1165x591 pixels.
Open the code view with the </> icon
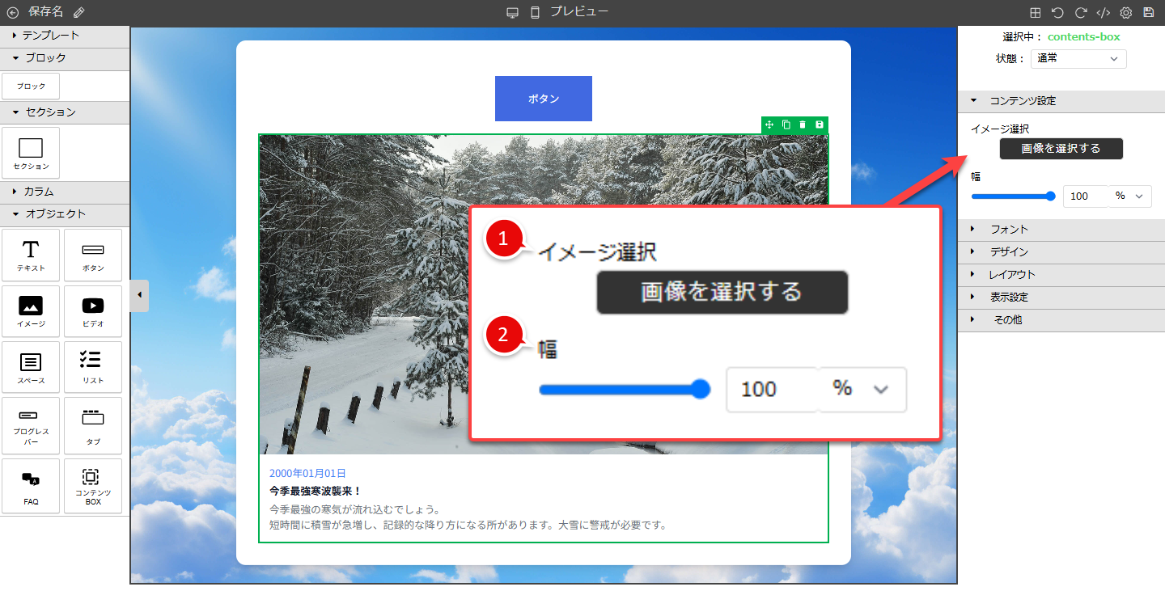click(1103, 12)
